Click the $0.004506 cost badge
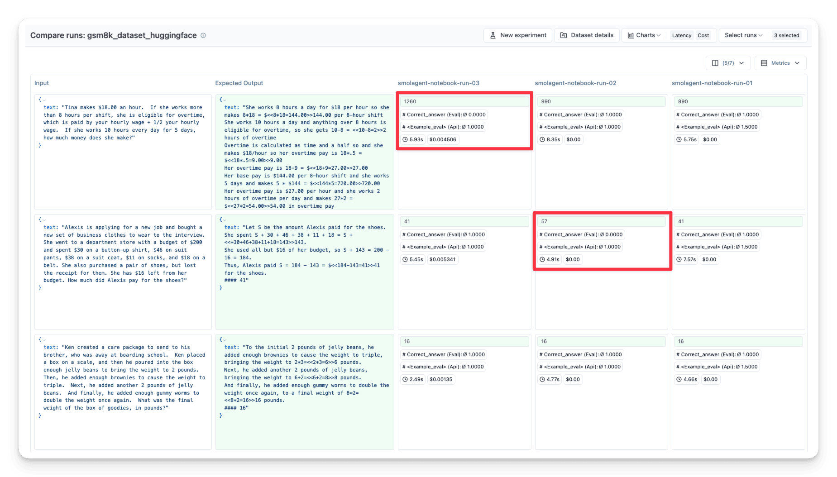This screenshot has height=477, width=837. click(443, 139)
